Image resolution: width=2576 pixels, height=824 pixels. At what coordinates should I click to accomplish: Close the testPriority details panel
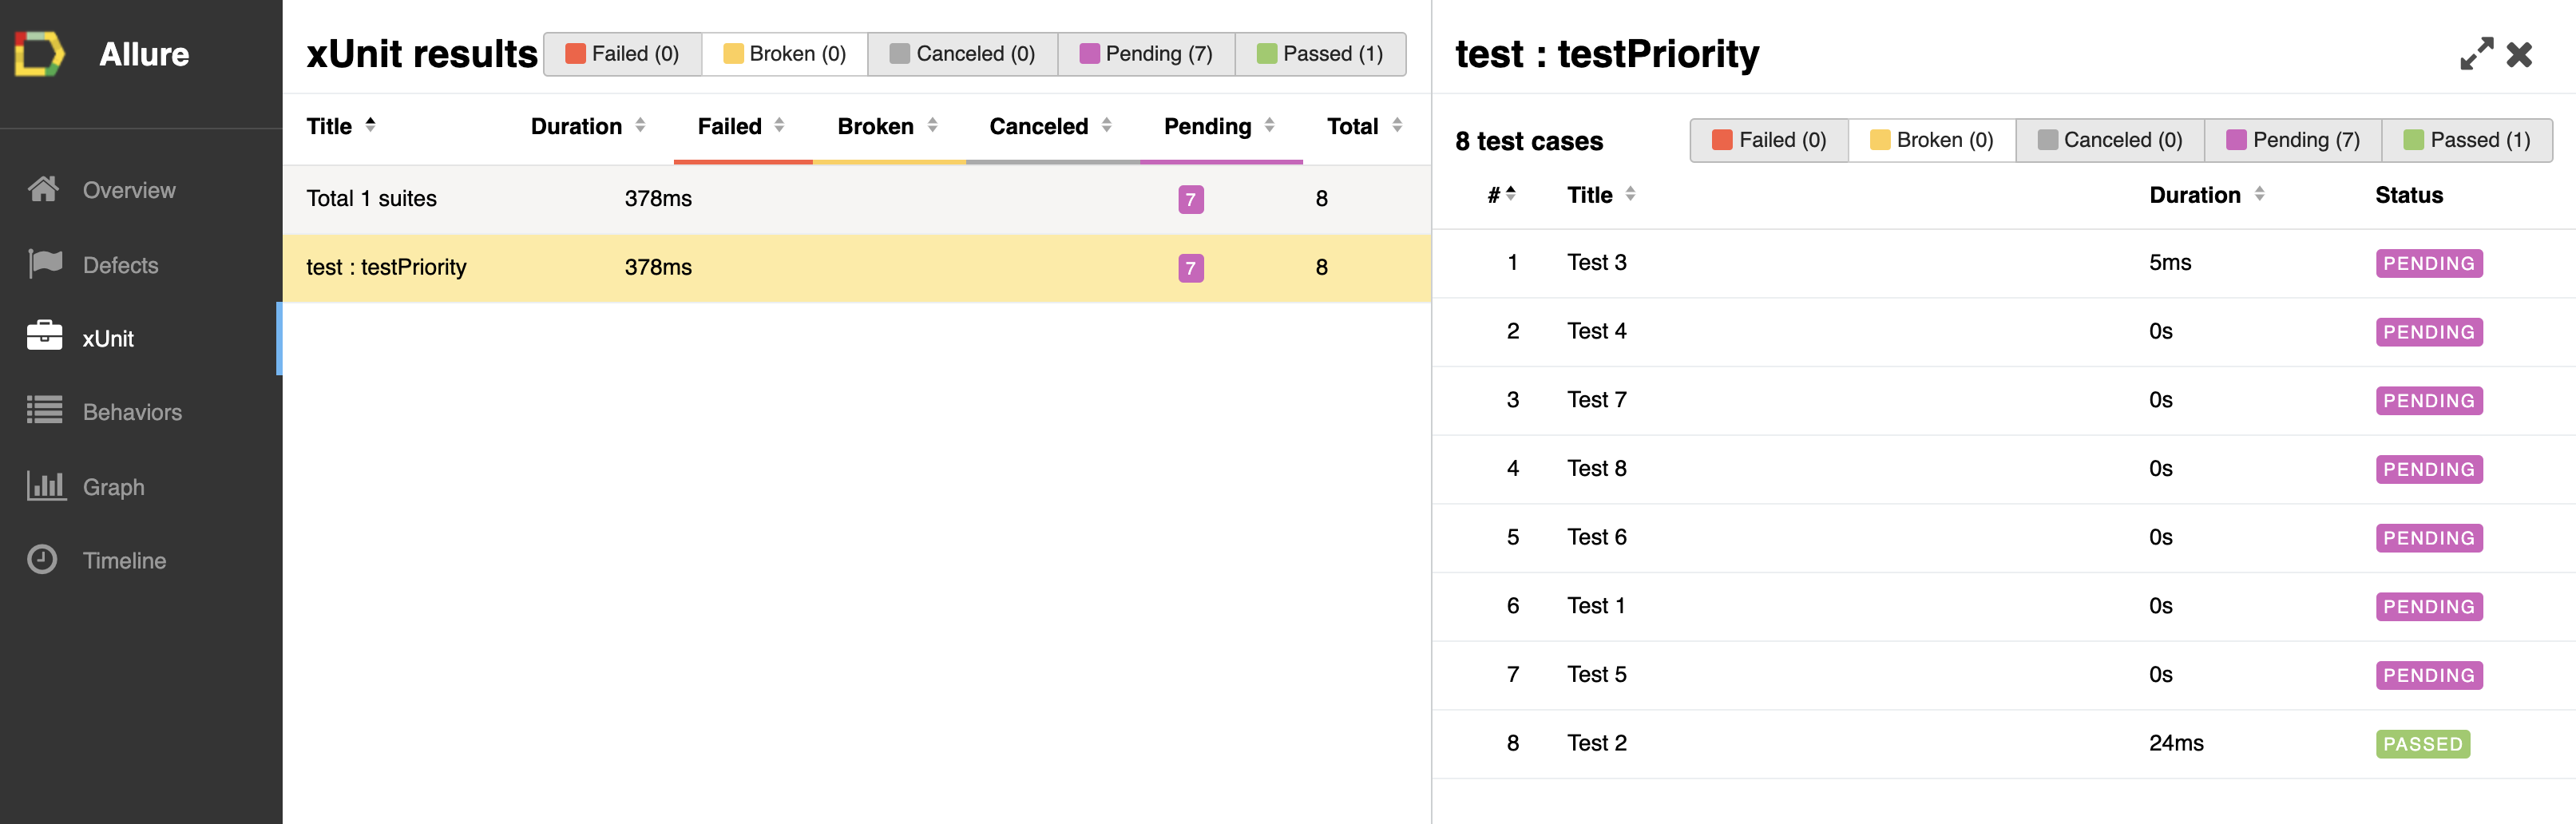(2519, 54)
